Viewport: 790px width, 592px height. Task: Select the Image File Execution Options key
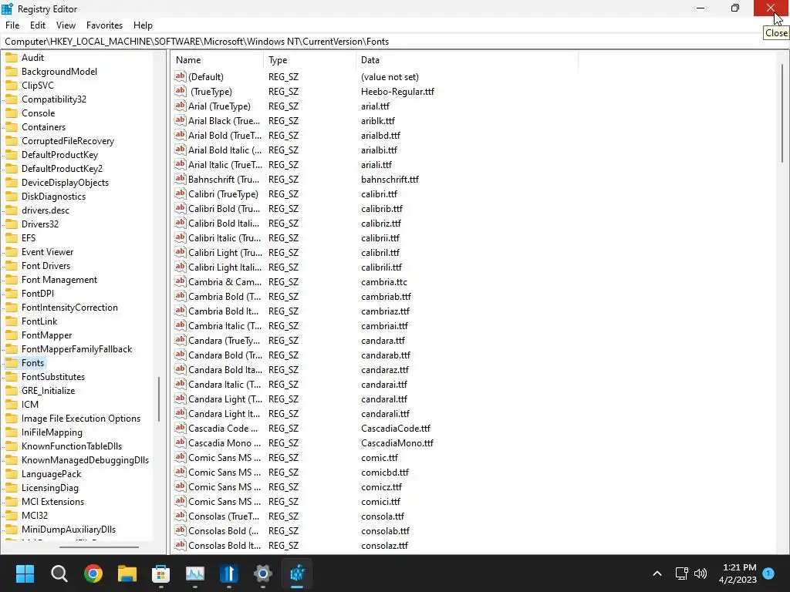[x=80, y=419]
